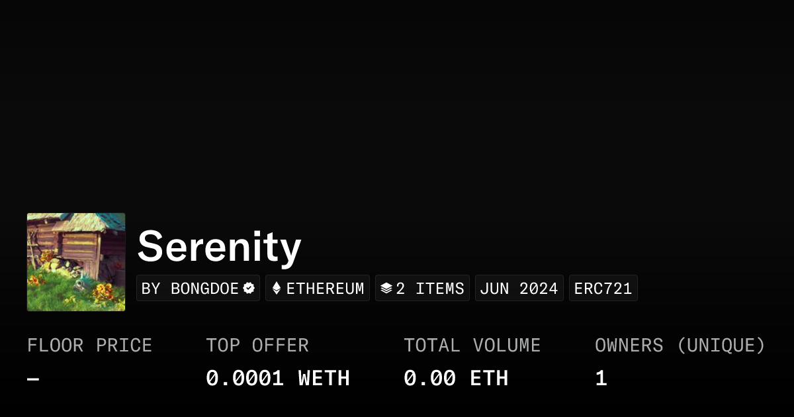794x417 pixels.
Task: Click the 2 ITEMS count text
Action: [430, 289]
